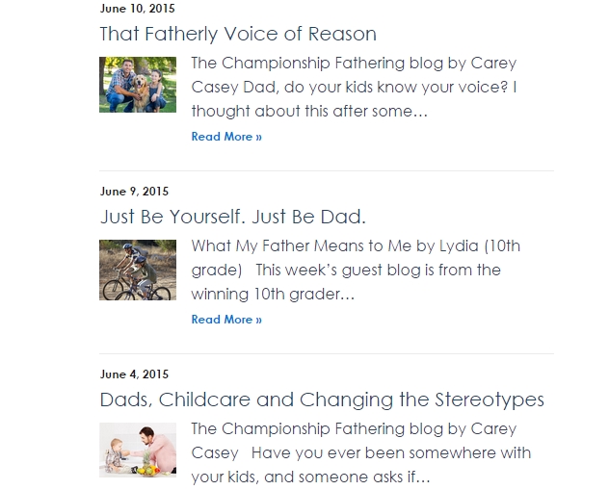Open the dad feeding baby thumbnail
The width and height of the screenshot is (609, 490).
(138, 450)
